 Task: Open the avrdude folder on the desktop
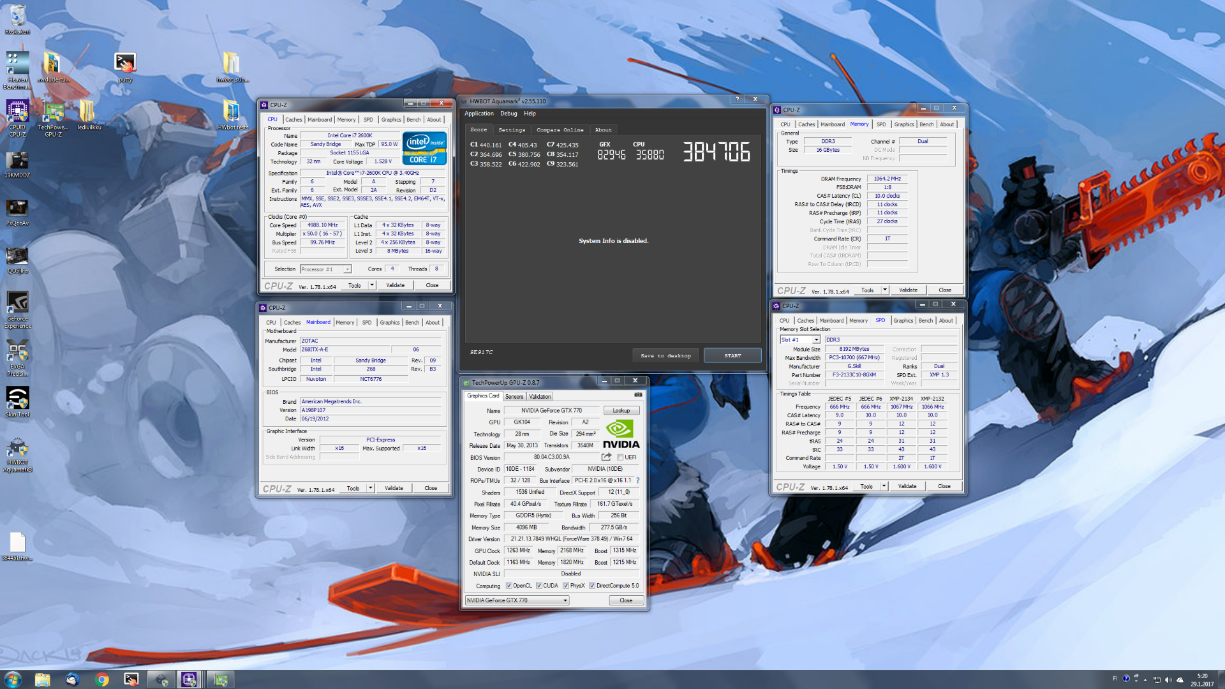click(x=53, y=67)
